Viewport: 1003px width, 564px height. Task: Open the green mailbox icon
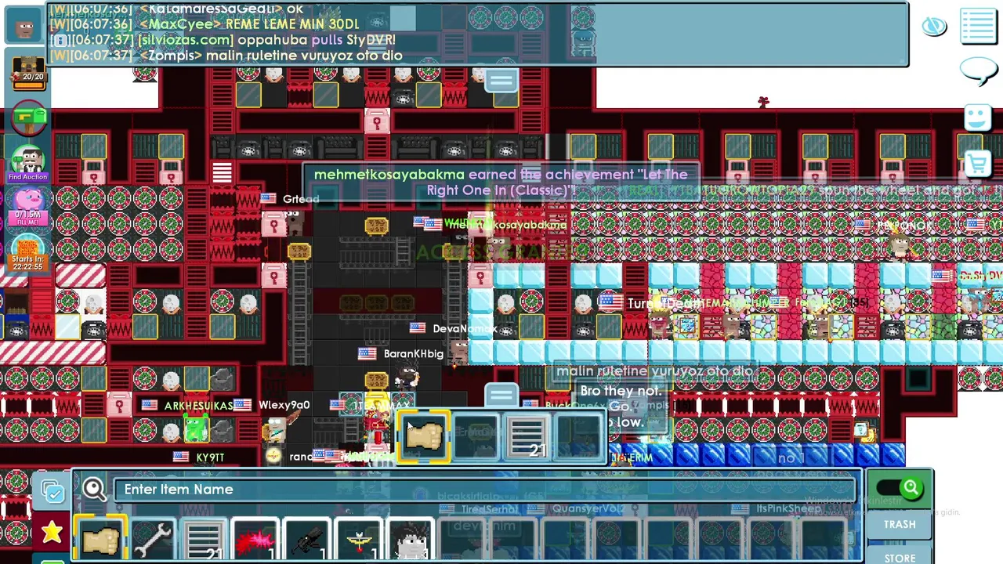point(28,119)
